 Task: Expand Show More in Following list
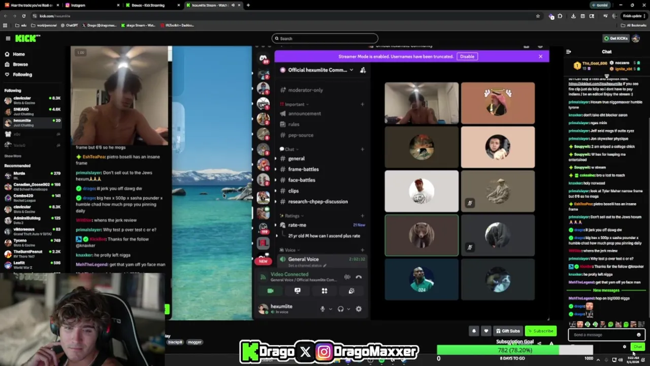13,156
